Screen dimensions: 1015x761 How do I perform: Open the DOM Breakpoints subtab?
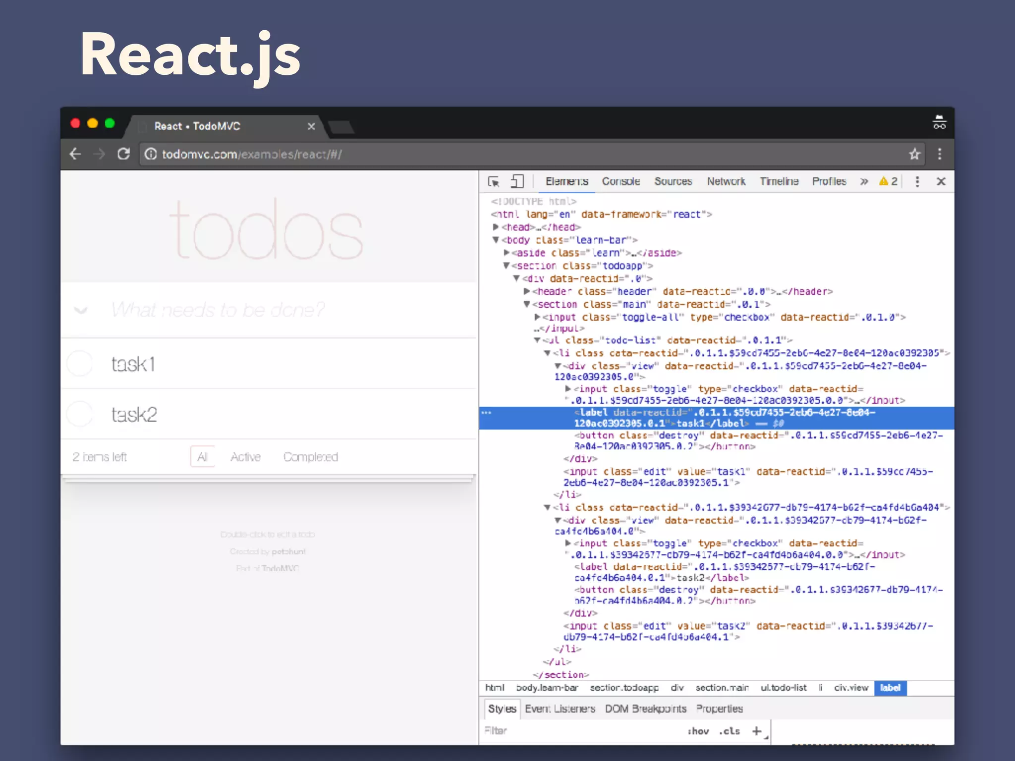646,709
